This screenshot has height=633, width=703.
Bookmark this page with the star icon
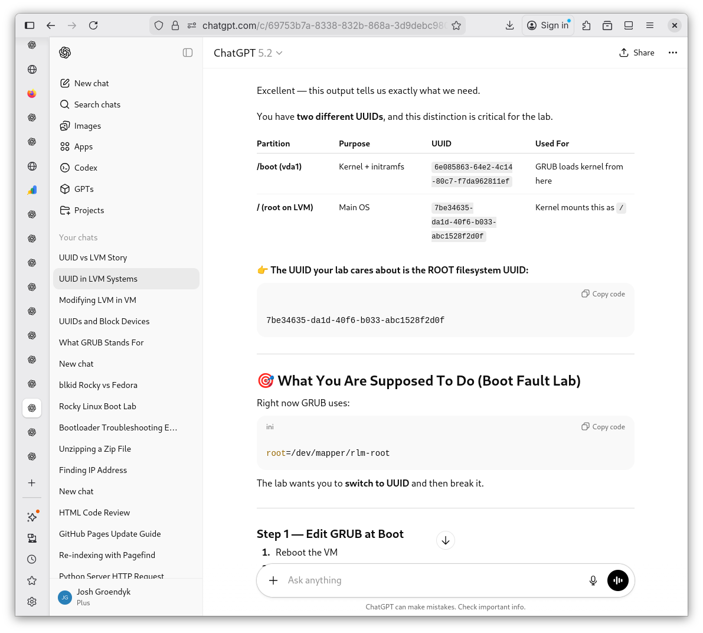(x=456, y=25)
